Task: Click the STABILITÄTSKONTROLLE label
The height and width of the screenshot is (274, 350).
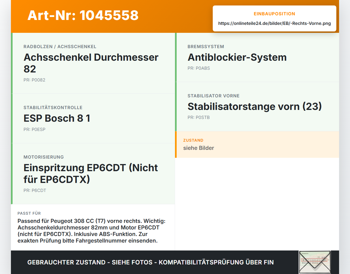Action: point(53,108)
